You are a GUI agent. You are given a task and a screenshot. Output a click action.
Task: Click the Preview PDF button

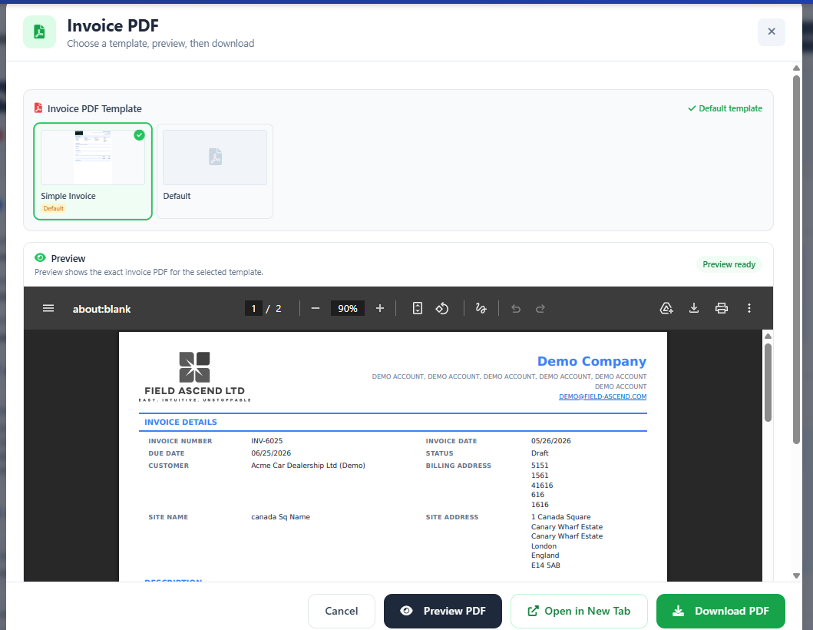(443, 611)
